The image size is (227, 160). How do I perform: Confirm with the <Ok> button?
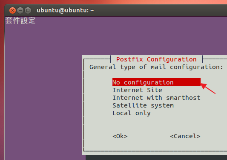point(120,136)
